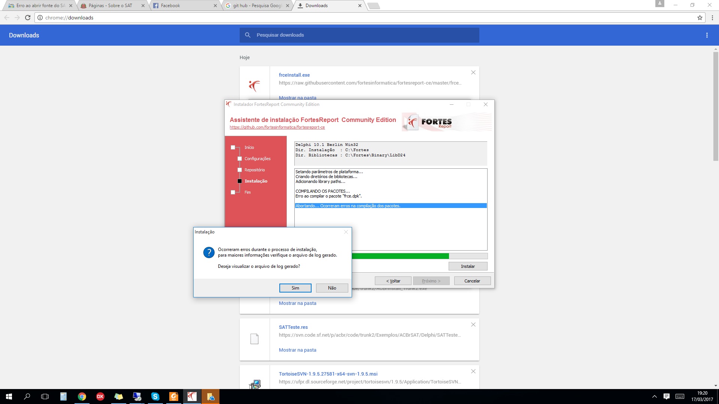Open Windows search from the taskbar
Viewport: 719px width, 404px height.
pyautogui.click(x=27, y=397)
